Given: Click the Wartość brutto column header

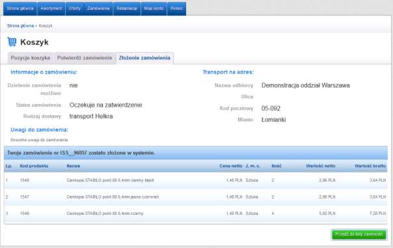Looking at the screenshot, I should tap(370, 166).
